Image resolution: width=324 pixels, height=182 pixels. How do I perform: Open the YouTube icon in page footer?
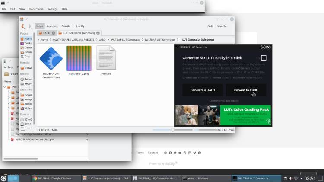[180, 153]
